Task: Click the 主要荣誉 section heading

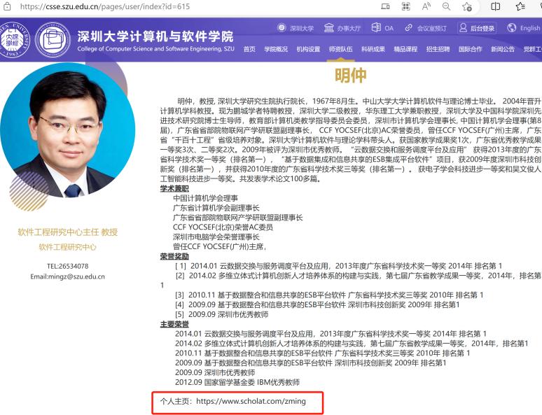Action: (x=174, y=324)
